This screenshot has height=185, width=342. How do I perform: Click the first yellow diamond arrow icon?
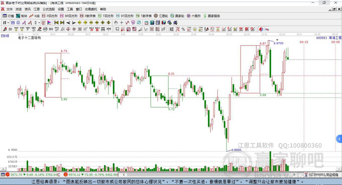point(79,23)
